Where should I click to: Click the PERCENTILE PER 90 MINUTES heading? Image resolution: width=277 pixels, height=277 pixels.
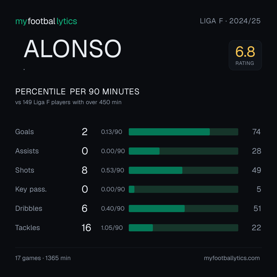coord(77,92)
